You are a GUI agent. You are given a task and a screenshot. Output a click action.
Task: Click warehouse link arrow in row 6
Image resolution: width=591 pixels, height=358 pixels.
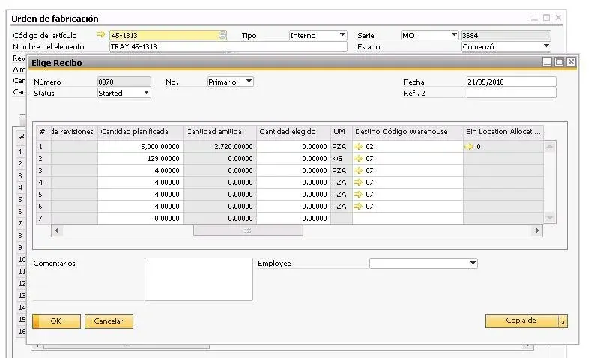(x=358, y=207)
